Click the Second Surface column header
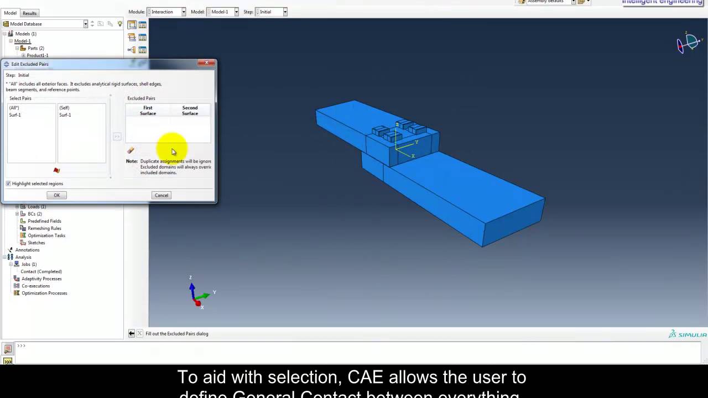Image resolution: width=708 pixels, height=398 pixels. (x=190, y=111)
